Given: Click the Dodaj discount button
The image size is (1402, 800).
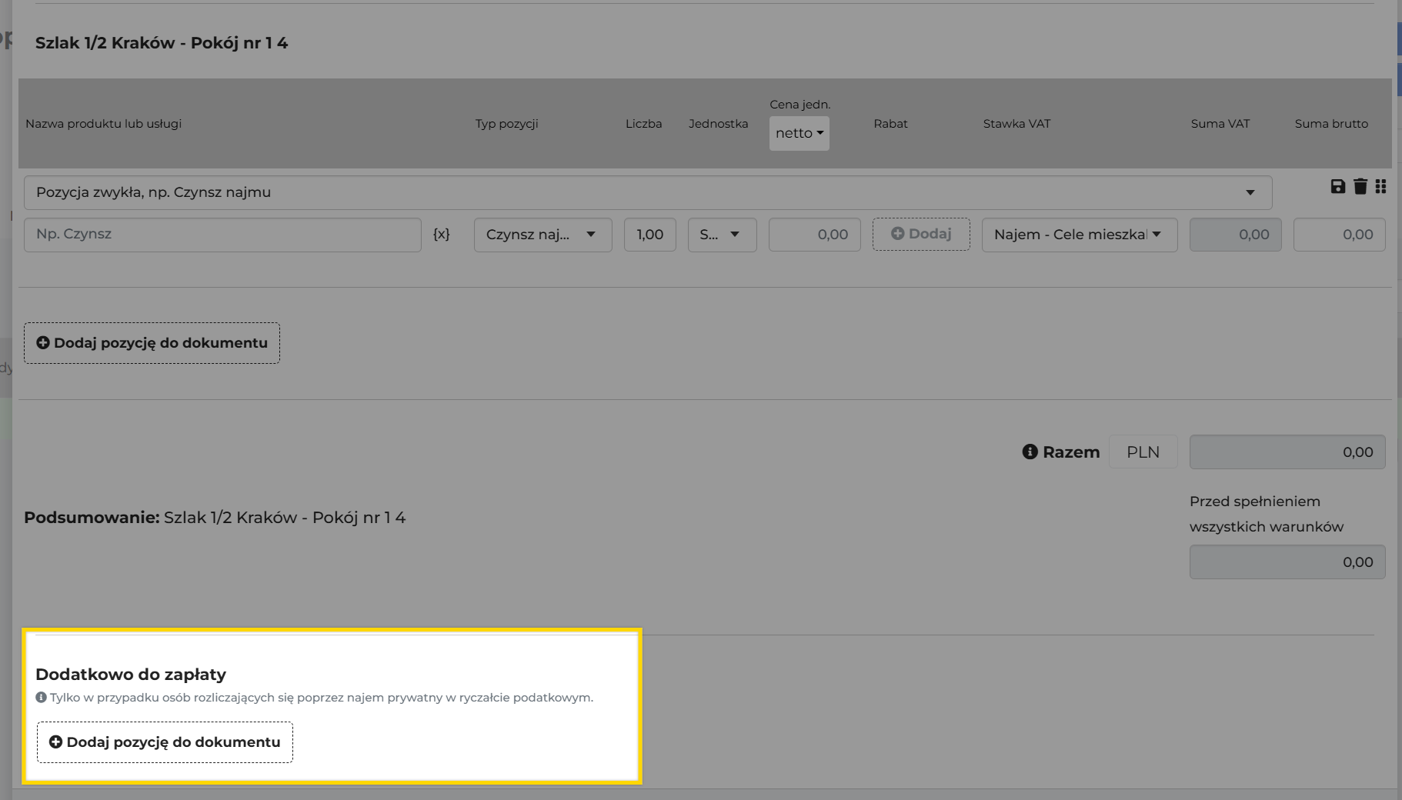Looking at the screenshot, I should (921, 234).
